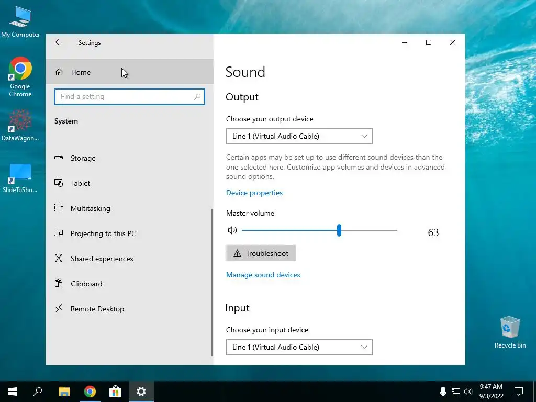Open Device properties link under Output
Screen dimensions: 536x402
(x=254, y=193)
